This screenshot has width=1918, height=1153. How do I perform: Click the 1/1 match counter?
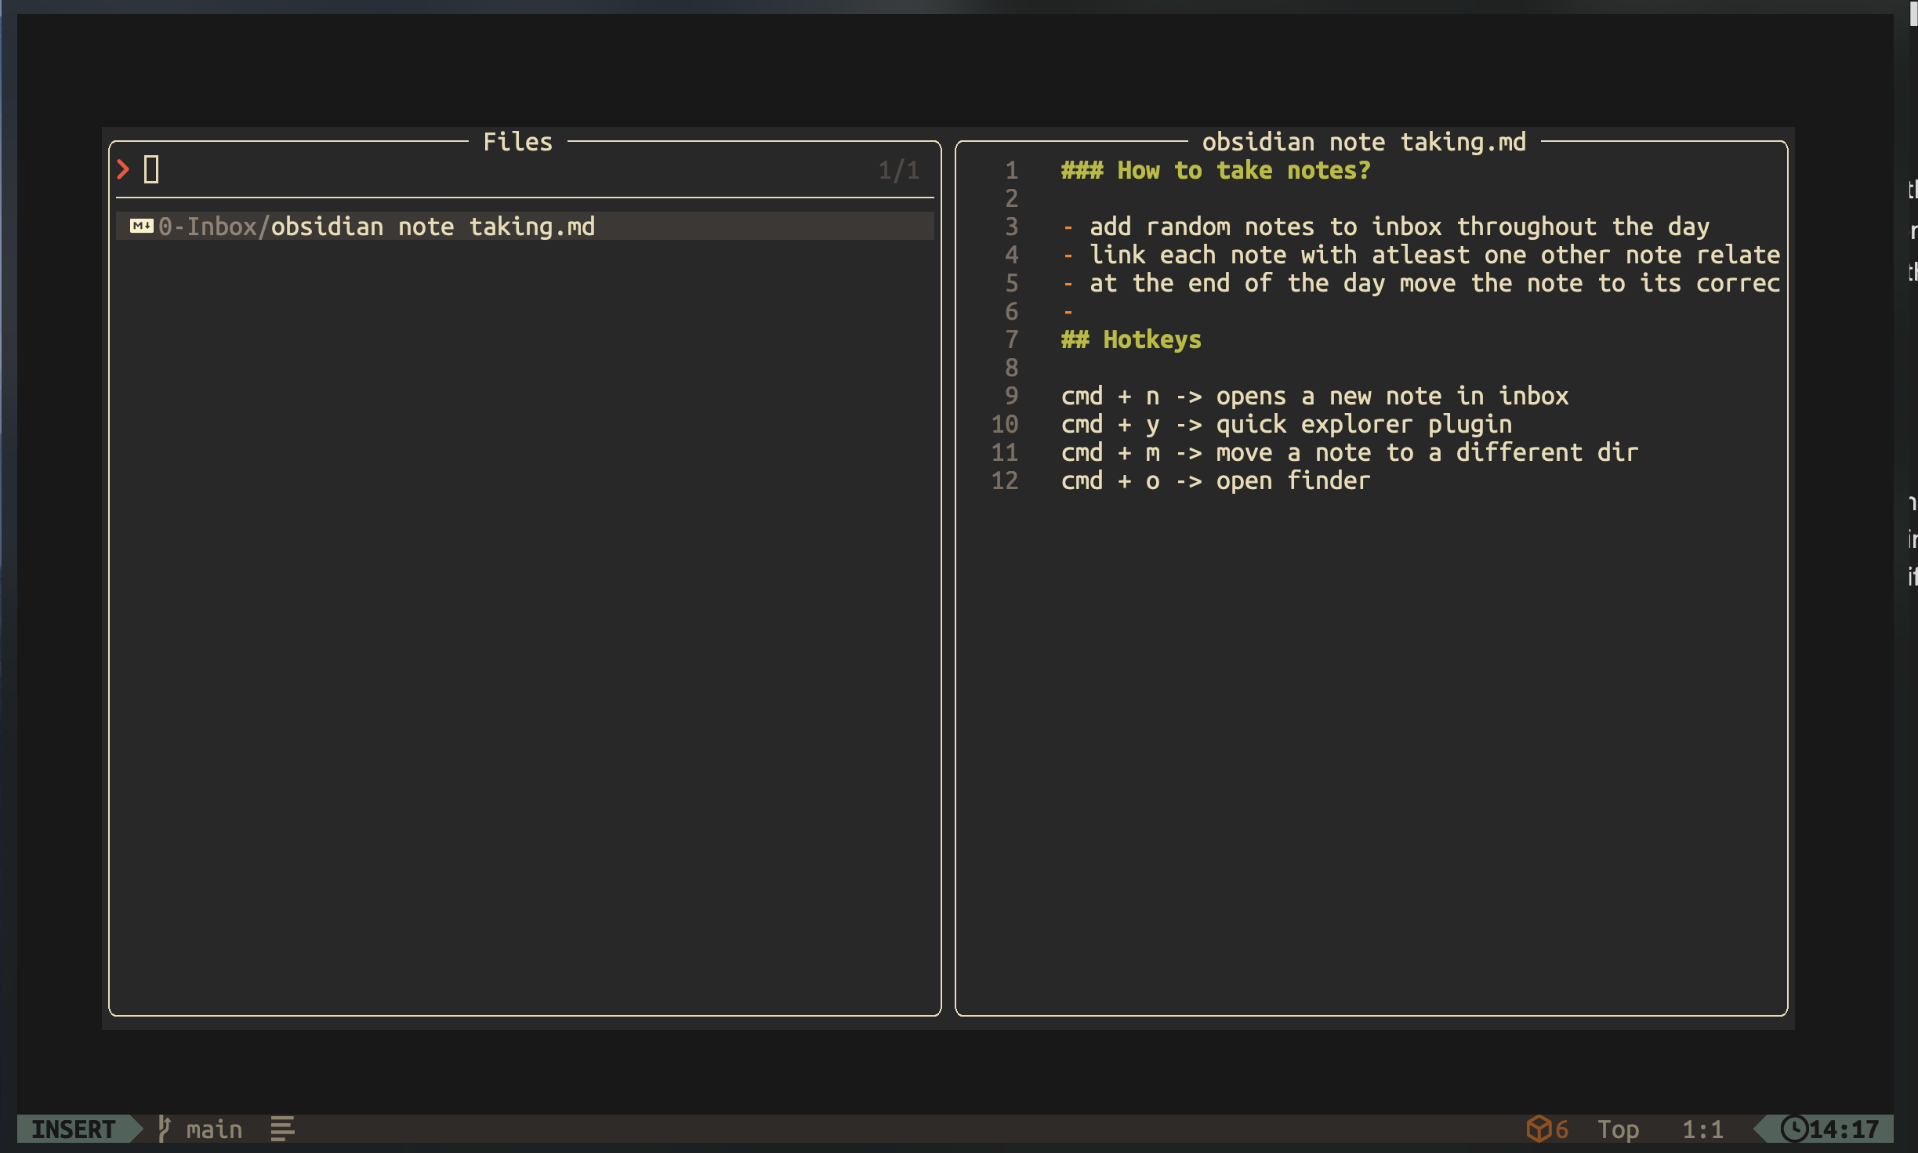898,170
